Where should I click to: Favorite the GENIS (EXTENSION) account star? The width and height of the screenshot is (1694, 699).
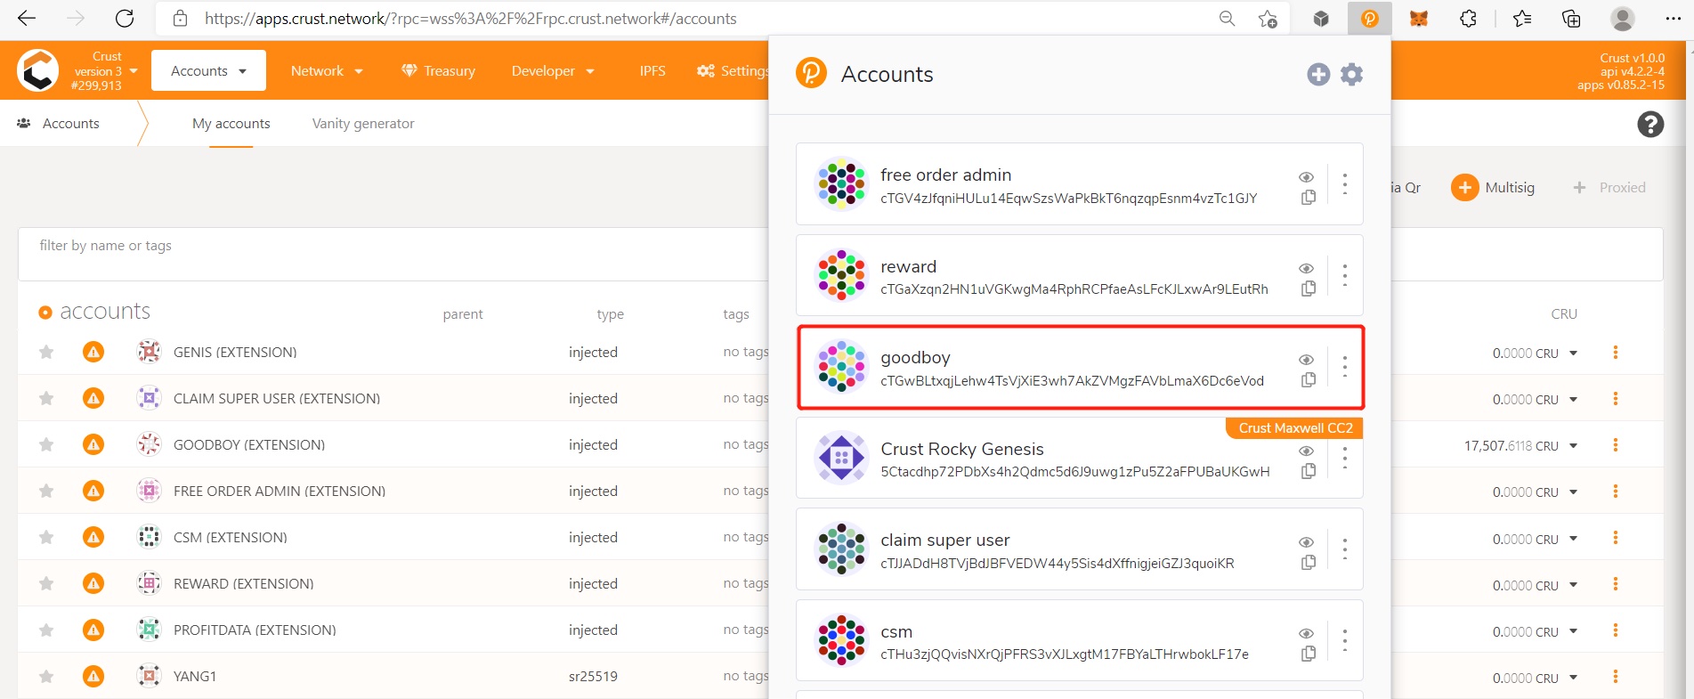(x=46, y=353)
